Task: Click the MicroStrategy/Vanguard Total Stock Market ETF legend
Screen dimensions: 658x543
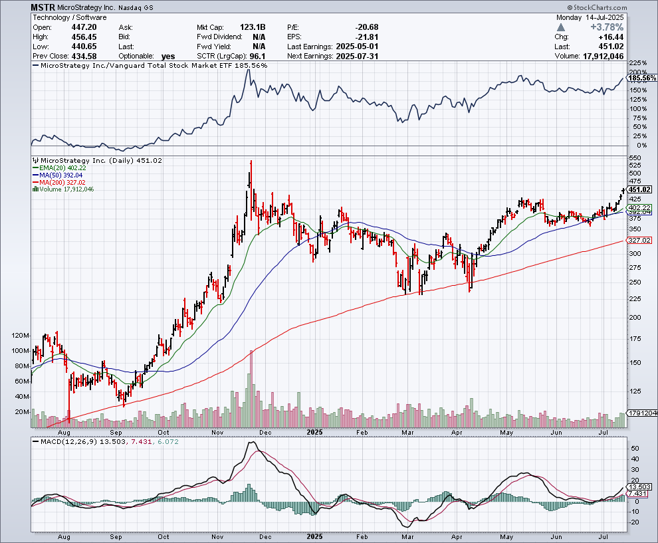Action: point(150,65)
